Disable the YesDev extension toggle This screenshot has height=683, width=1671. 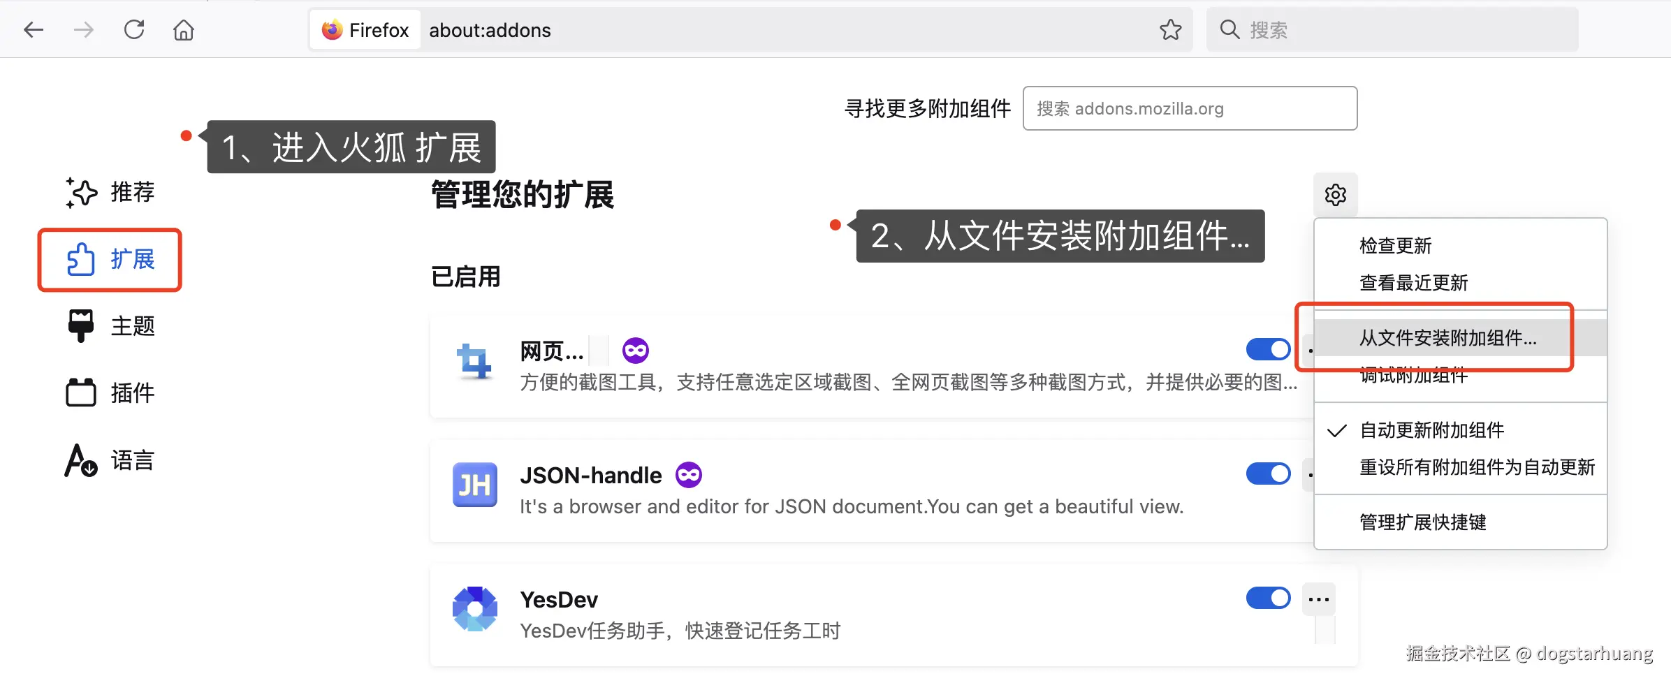pos(1268,598)
